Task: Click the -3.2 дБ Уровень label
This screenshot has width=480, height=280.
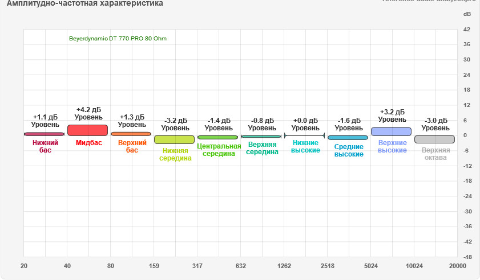Action: point(175,124)
